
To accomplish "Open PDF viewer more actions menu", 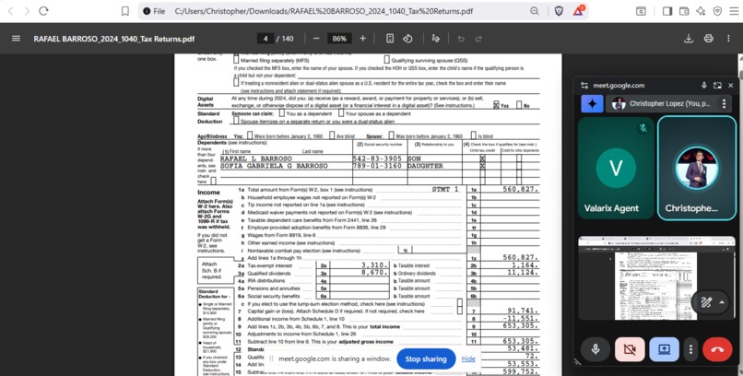I will point(728,39).
